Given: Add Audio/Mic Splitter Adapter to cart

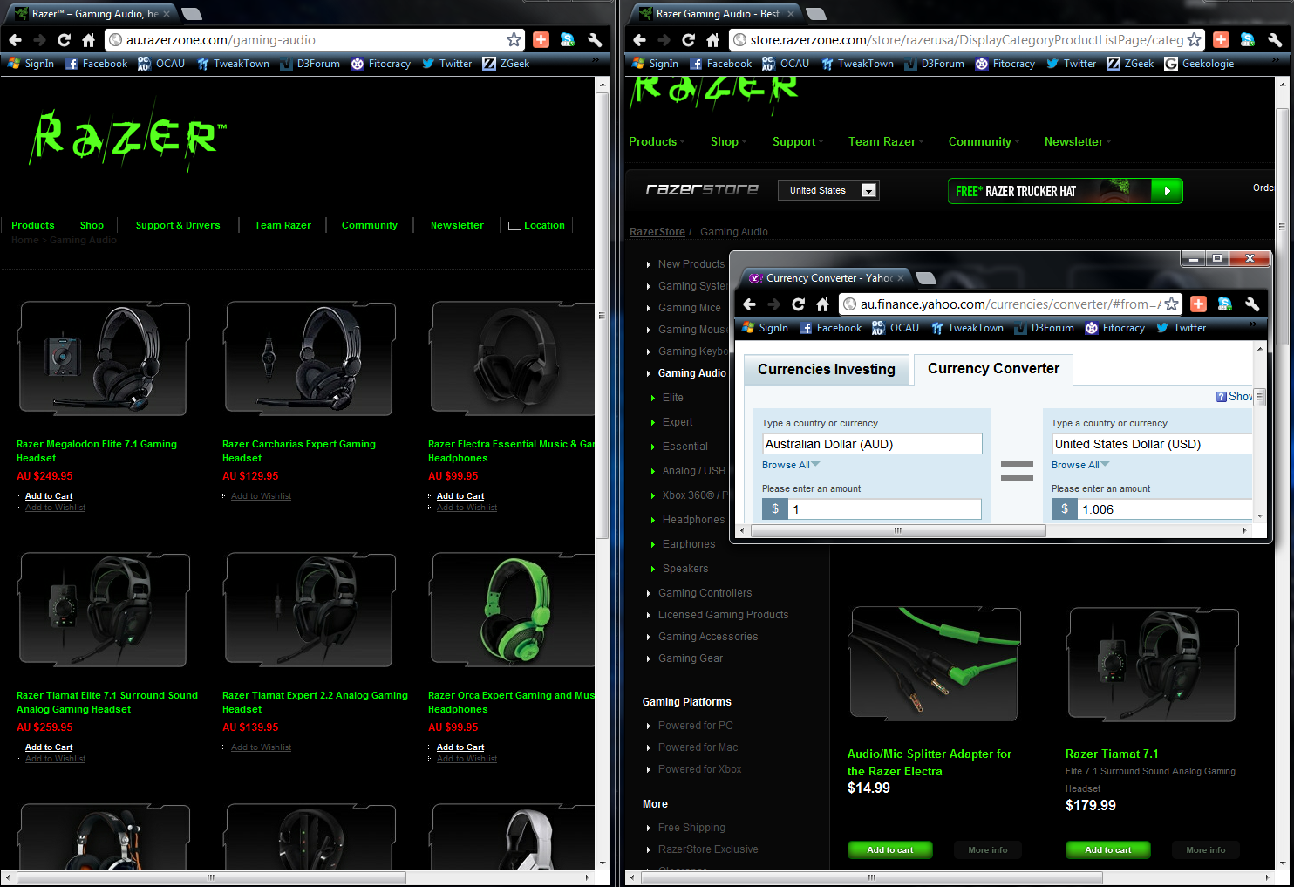Looking at the screenshot, I should tap(889, 849).
